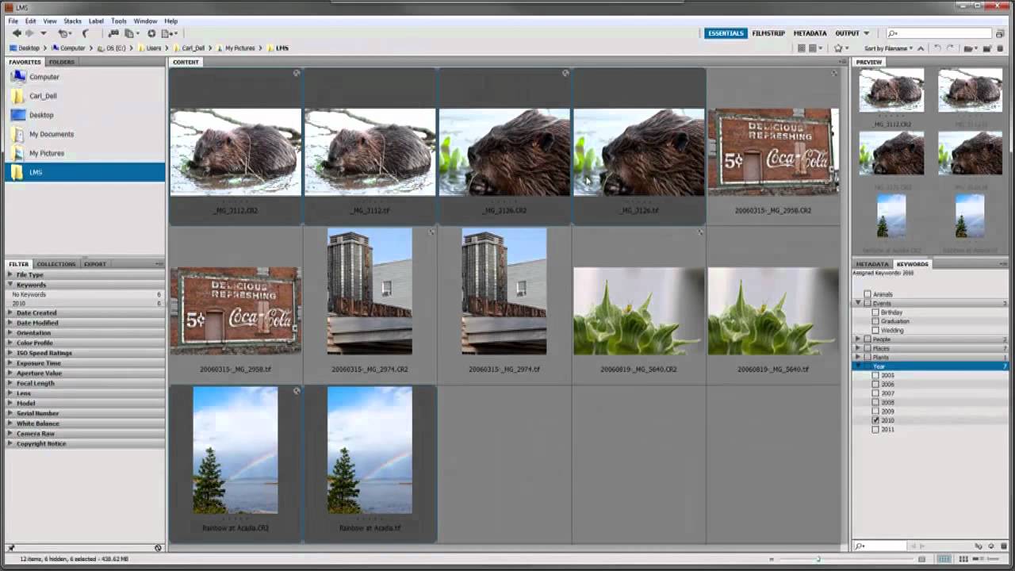Image resolution: width=1015 pixels, height=571 pixels.
Task: Check the 2009 keyword checkbox
Action: click(875, 412)
